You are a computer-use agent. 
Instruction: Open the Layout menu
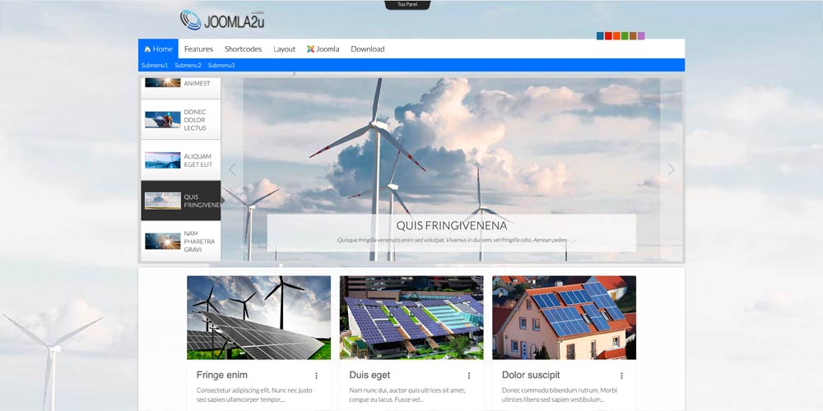(284, 49)
